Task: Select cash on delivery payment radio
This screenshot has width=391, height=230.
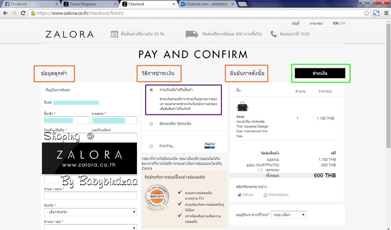Action: click(151, 90)
